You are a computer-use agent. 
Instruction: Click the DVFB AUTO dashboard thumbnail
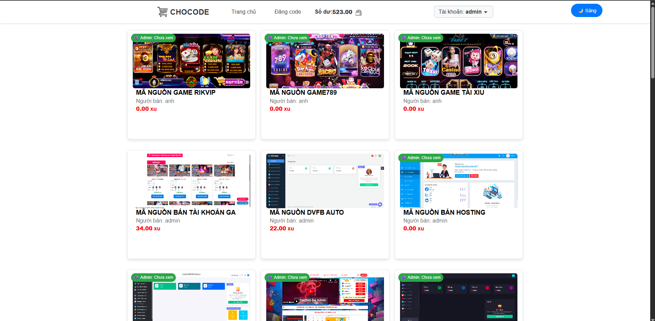click(x=325, y=181)
